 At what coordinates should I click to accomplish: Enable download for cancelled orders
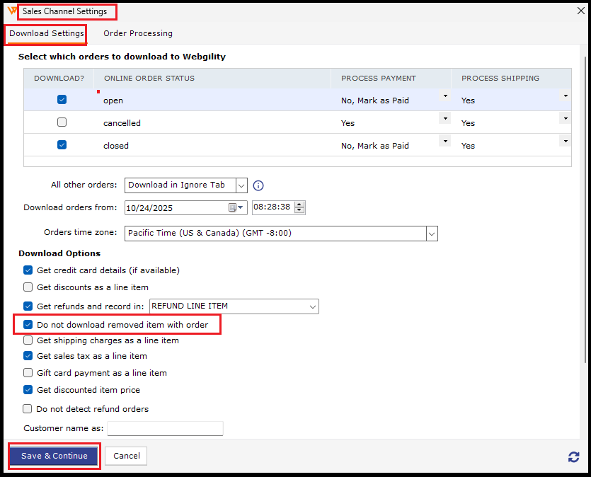(62, 122)
